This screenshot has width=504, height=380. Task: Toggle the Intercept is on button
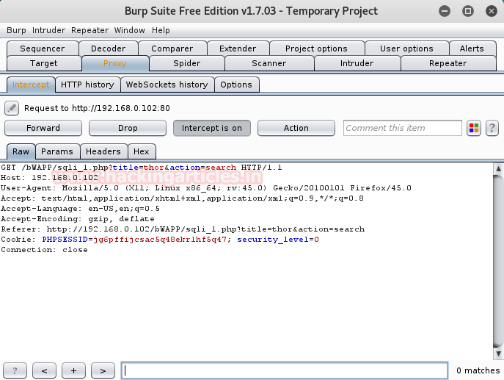coord(212,128)
